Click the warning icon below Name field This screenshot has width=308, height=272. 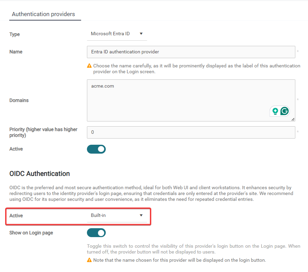(x=89, y=66)
